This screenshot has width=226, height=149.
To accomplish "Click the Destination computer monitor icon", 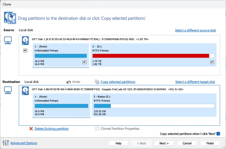I will click(8, 90).
